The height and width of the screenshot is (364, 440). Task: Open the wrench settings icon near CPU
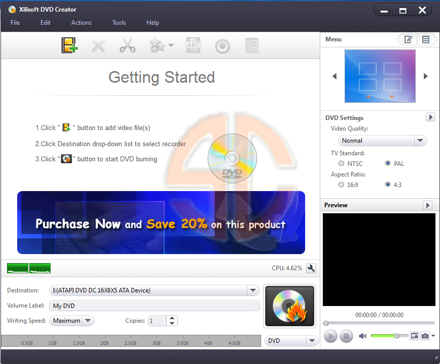click(x=311, y=268)
